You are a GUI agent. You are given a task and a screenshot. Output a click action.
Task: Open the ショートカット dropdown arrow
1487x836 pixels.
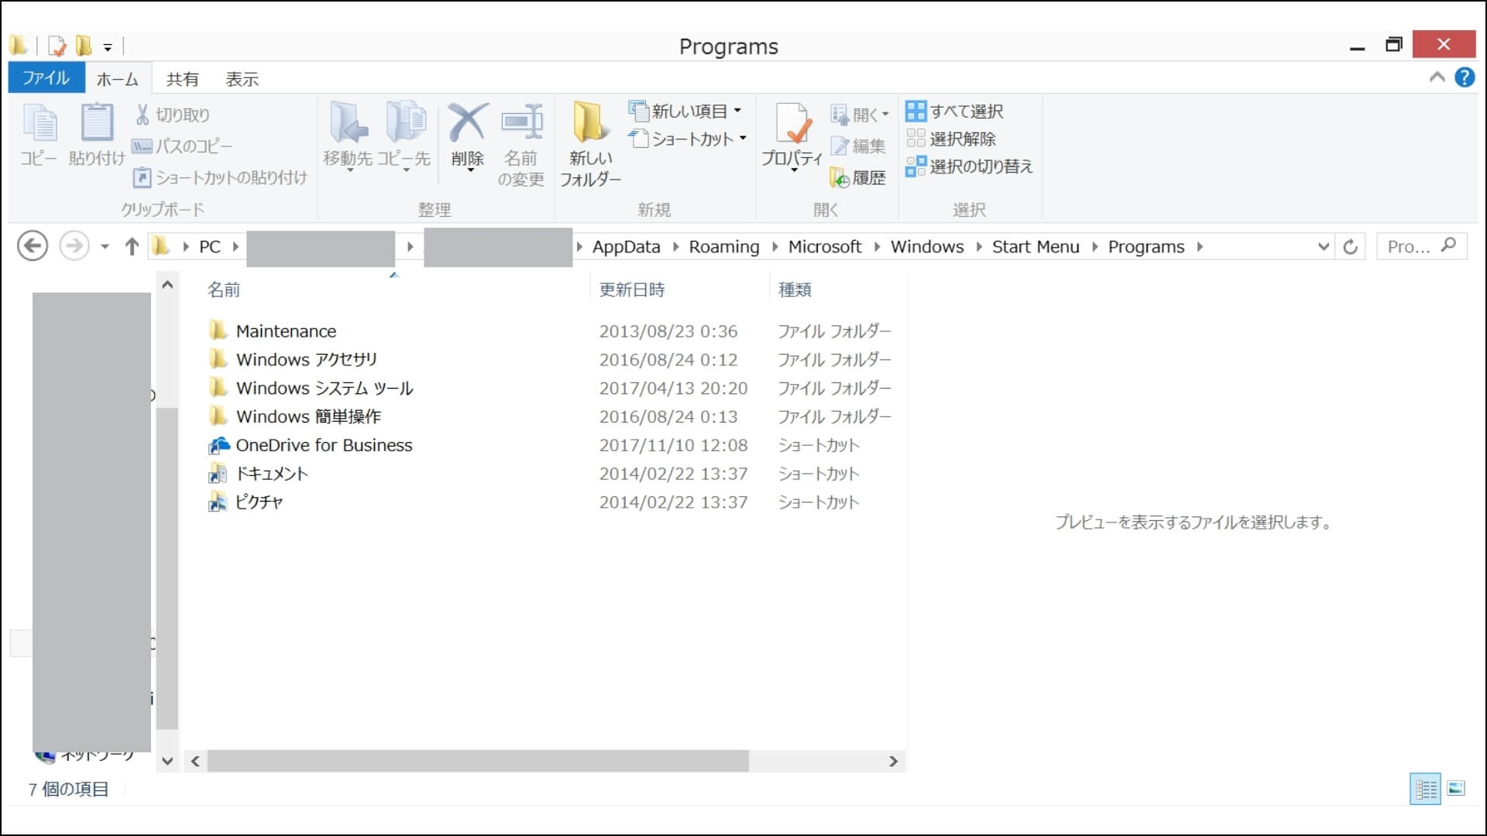pyautogui.click(x=742, y=139)
